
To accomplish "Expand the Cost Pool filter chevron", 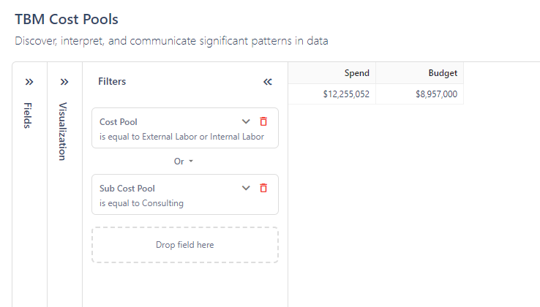I will (x=246, y=121).
